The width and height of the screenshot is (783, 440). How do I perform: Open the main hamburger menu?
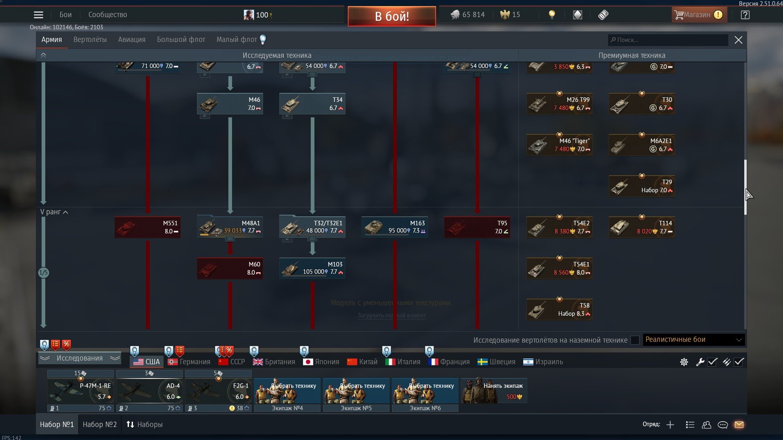[38, 15]
